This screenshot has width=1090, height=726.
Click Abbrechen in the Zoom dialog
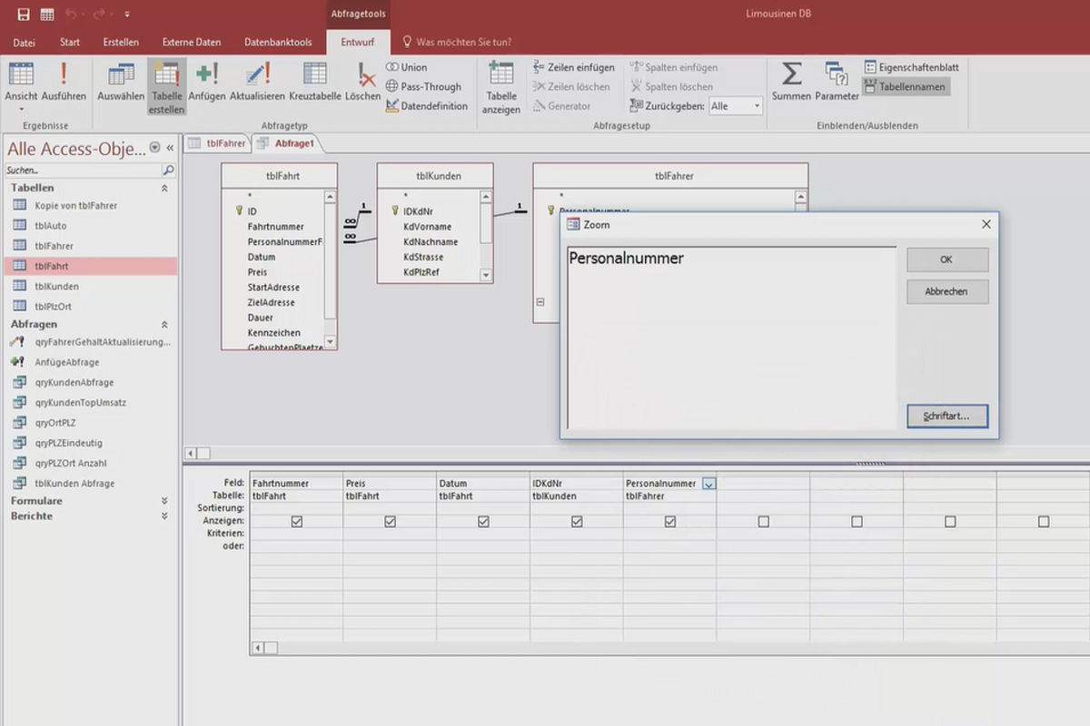pyautogui.click(x=946, y=291)
